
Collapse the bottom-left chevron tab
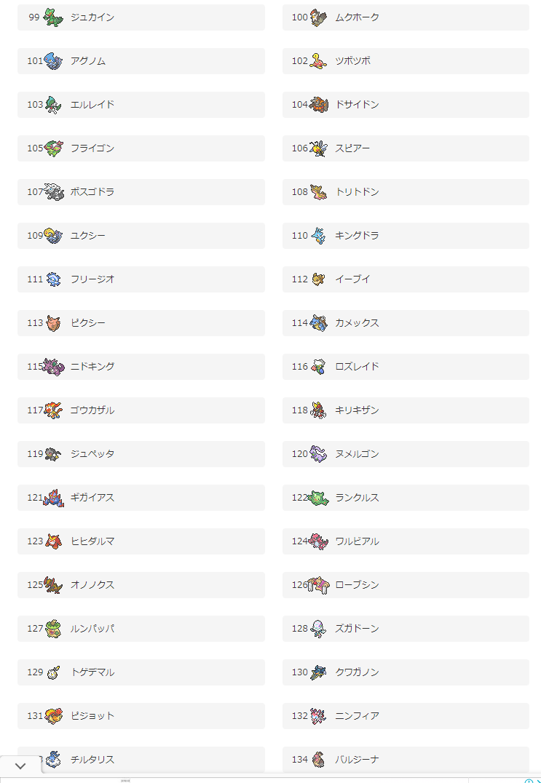(20, 766)
